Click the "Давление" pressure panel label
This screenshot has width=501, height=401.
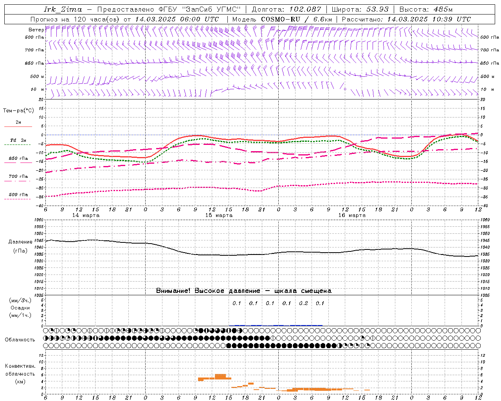coord(20,242)
